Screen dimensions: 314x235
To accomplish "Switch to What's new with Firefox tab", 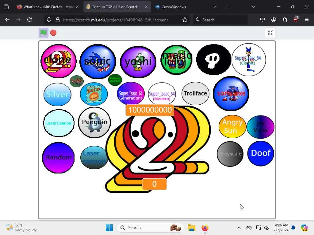I will point(48,7).
